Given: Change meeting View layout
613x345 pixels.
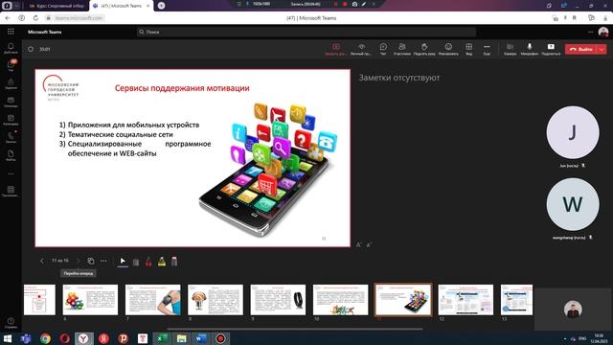Looking at the screenshot, I should (468, 49).
